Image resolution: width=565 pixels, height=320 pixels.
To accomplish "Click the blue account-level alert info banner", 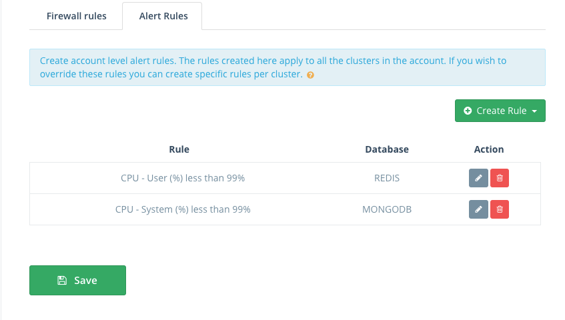I will click(x=288, y=67).
